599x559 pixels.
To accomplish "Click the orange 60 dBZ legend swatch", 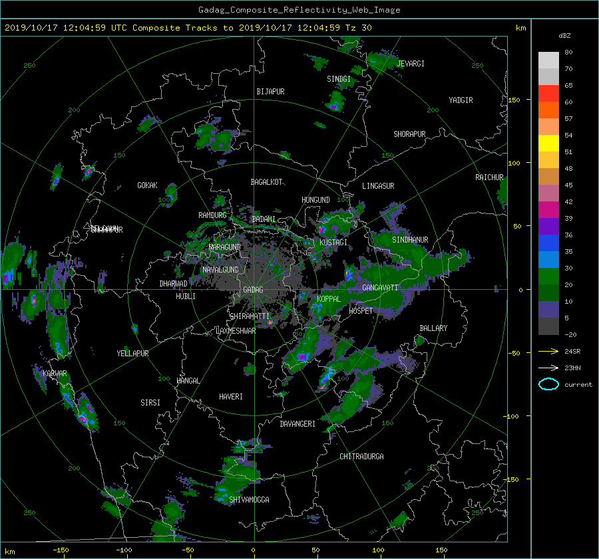I will coord(548,110).
